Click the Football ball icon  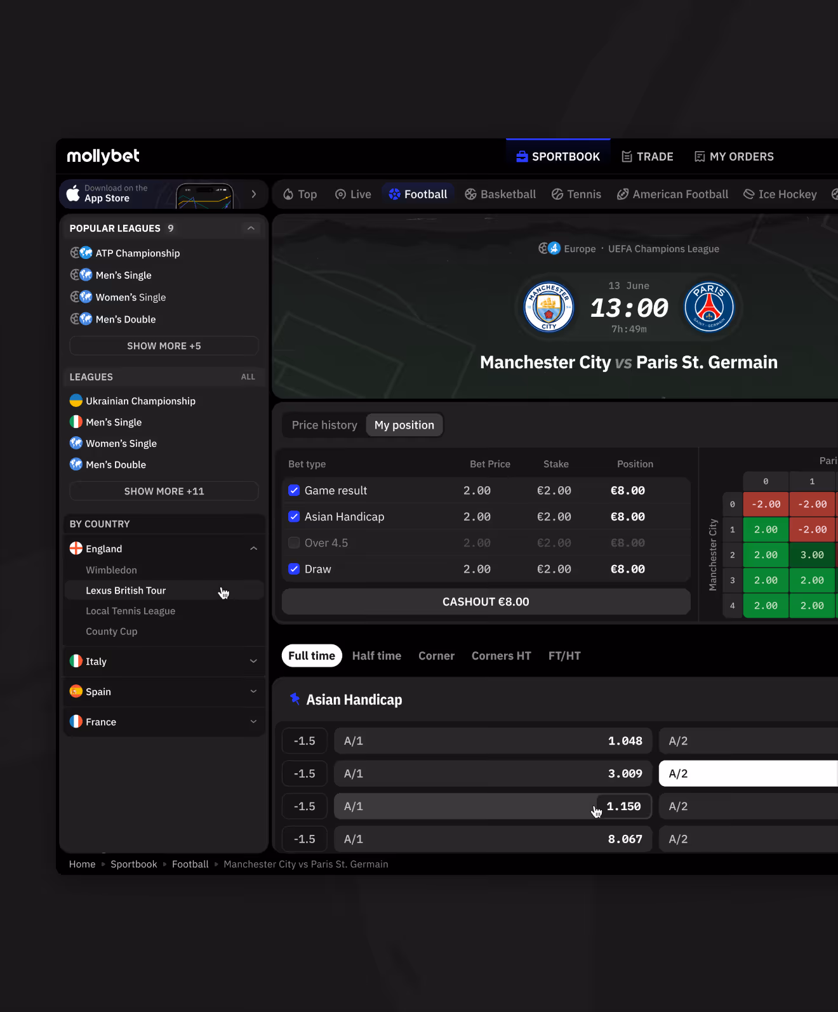click(394, 194)
